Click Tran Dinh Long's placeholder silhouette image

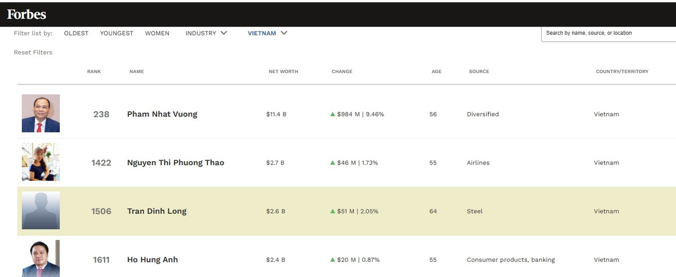[41, 211]
